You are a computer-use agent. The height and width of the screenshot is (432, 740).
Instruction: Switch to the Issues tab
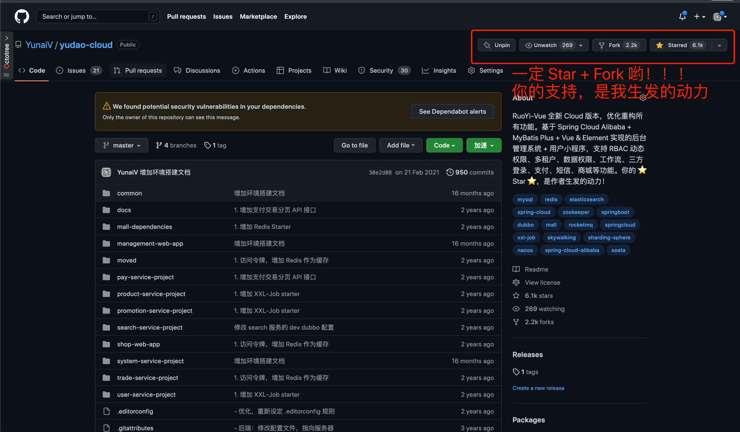click(79, 70)
